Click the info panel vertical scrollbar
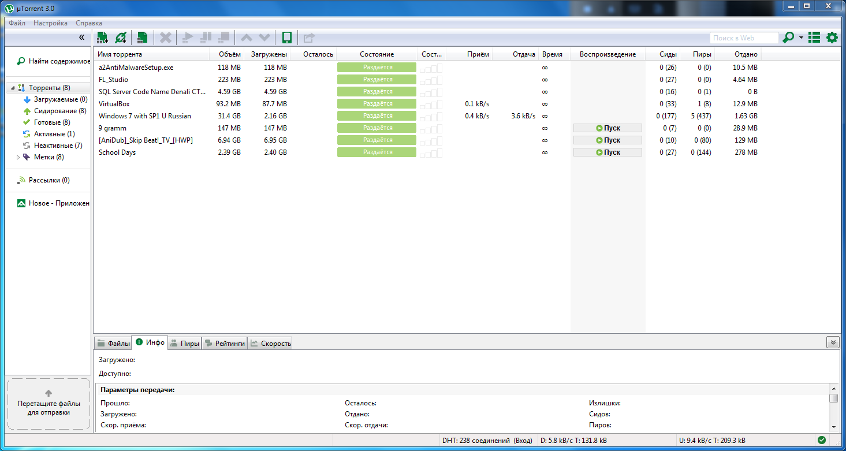 pyautogui.click(x=833, y=407)
